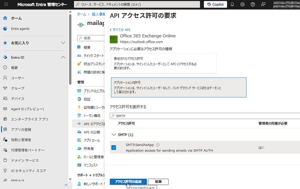This screenshot has width=300, height=189.
Task: Click the エンタープライズ アプリ icon
Action: click(5, 119)
